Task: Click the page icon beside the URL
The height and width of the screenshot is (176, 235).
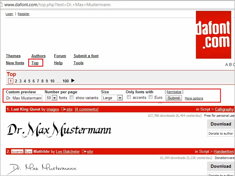Action: (x=1, y=5)
